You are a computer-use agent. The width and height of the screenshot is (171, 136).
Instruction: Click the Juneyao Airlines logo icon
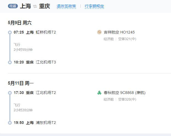[x=99, y=32]
